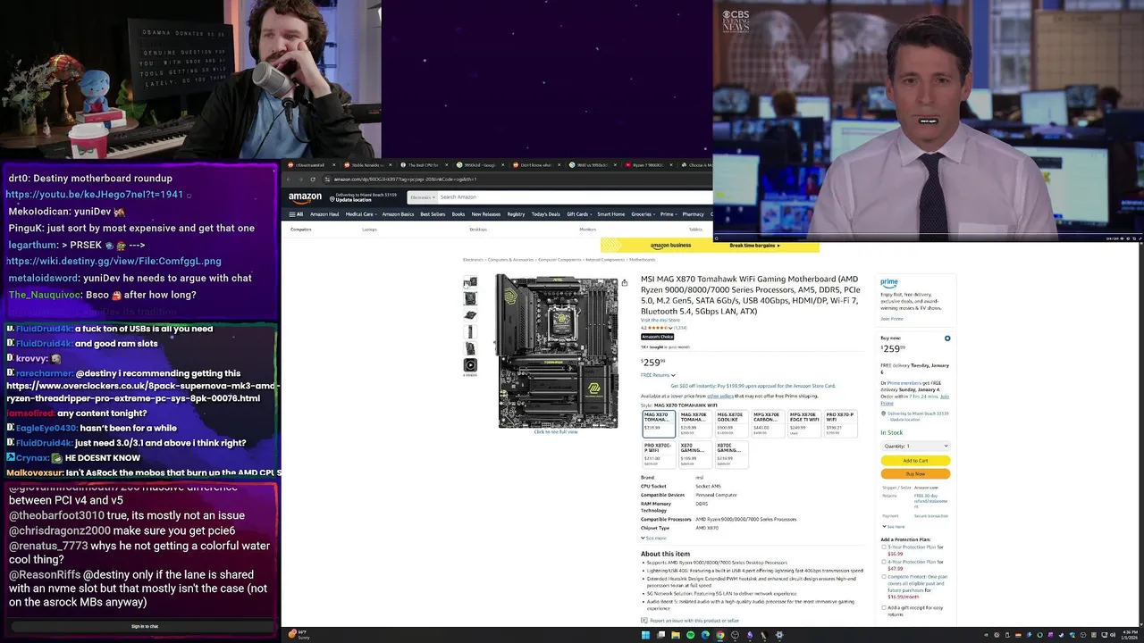
Task: Check the 4-Year Protection Plan box
Action: click(x=884, y=562)
